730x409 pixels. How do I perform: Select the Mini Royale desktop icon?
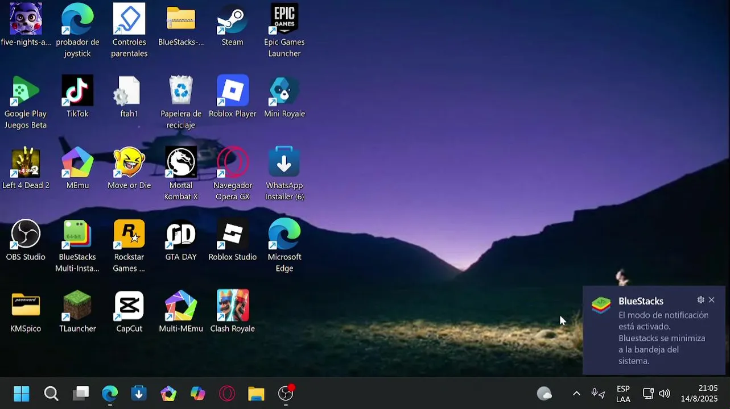point(284,97)
